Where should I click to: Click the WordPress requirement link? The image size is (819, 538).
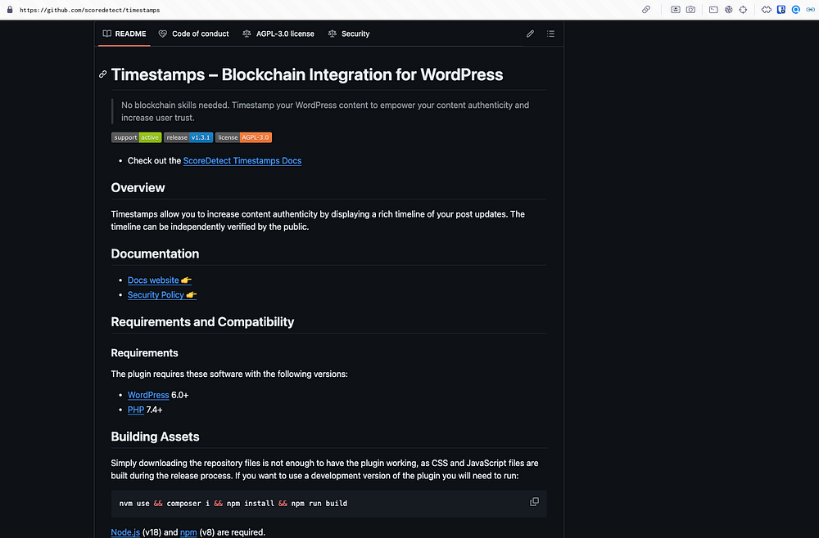pos(148,395)
